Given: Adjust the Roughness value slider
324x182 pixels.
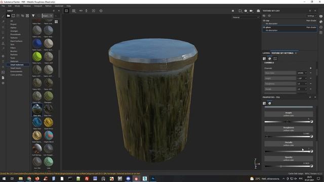Looking at the screenshot, I should click(x=287, y=136).
